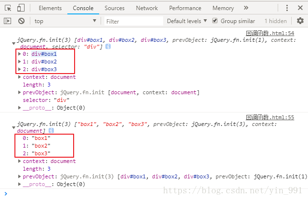Expand __proto__ in second log
The width and height of the screenshot is (308, 200).
[19, 184]
